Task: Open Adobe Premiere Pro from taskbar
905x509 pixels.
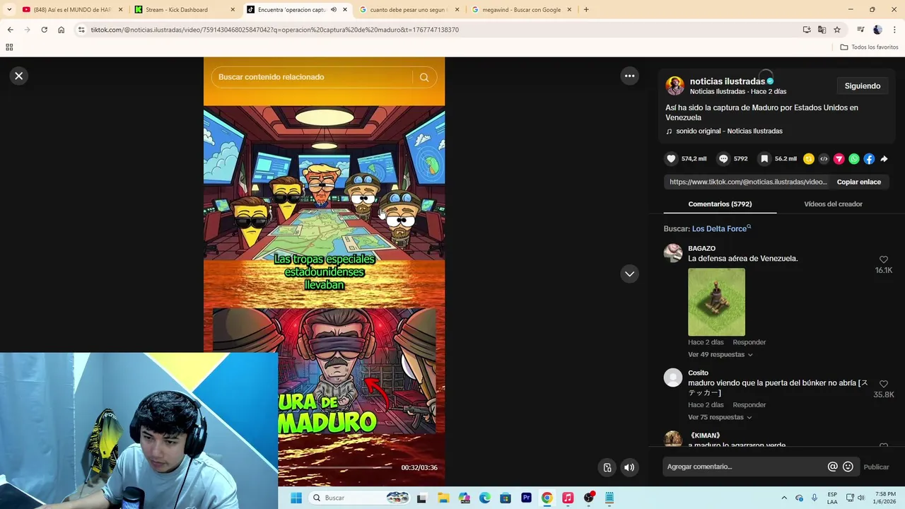Action: coord(526,498)
